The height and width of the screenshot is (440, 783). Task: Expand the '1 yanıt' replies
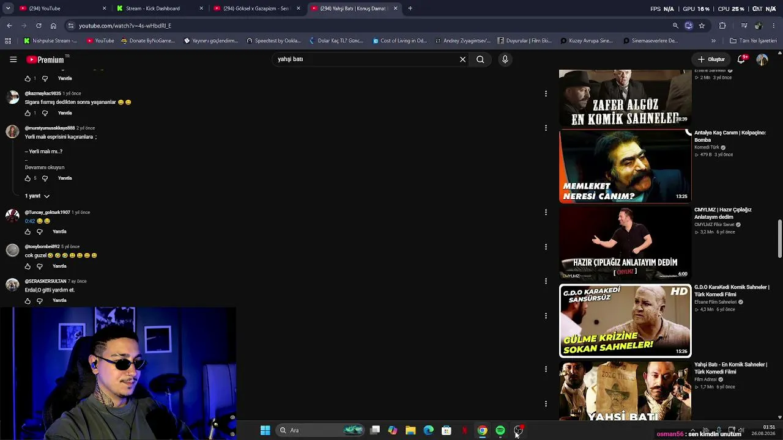[x=37, y=196]
